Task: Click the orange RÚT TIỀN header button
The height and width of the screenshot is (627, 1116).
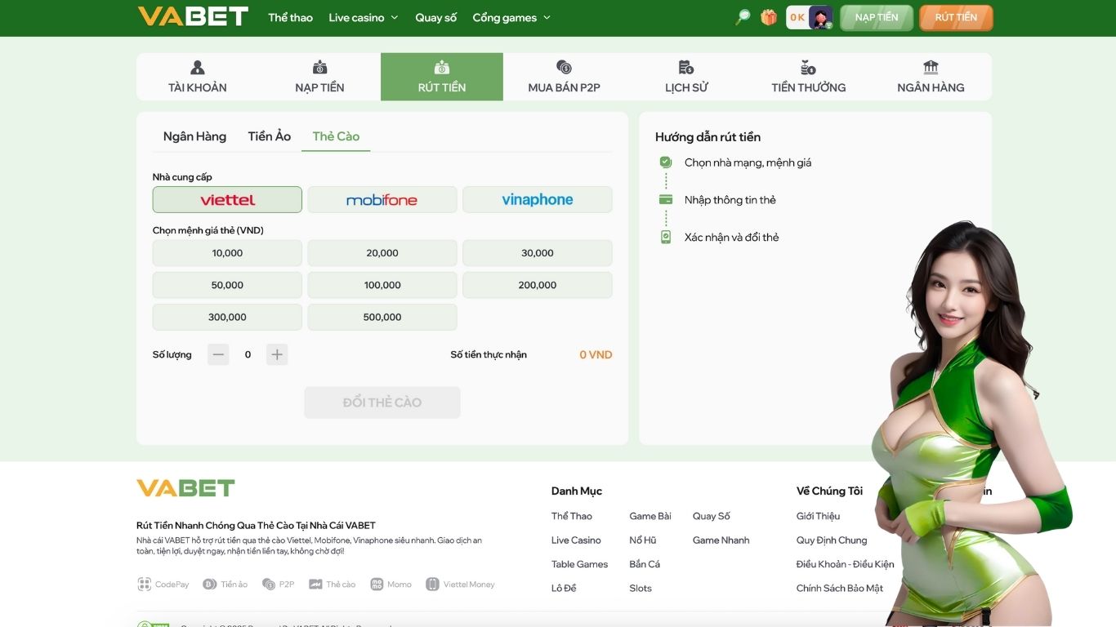Action: coord(956,17)
